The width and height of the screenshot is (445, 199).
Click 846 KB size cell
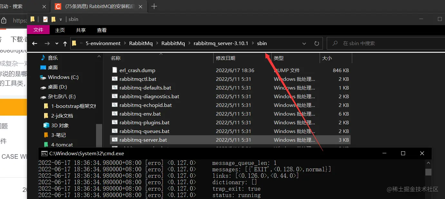pos(341,70)
